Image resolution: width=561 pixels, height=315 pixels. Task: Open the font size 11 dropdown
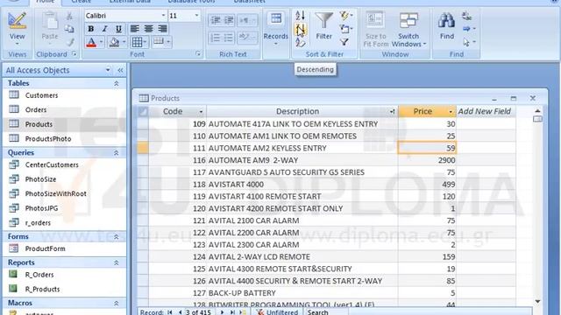point(196,16)
